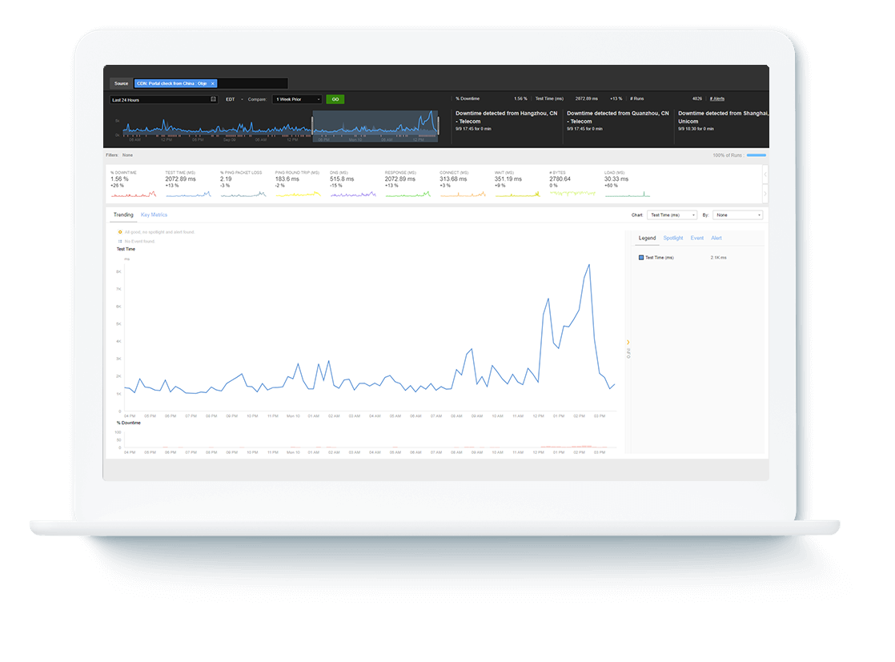This screenshot has width=895, height=662.
Task: Click the Last 24 Hours date field
Action: tap(163, 99)
